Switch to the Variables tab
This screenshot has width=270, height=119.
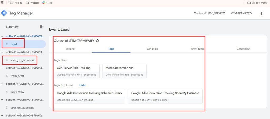(152, 49)
